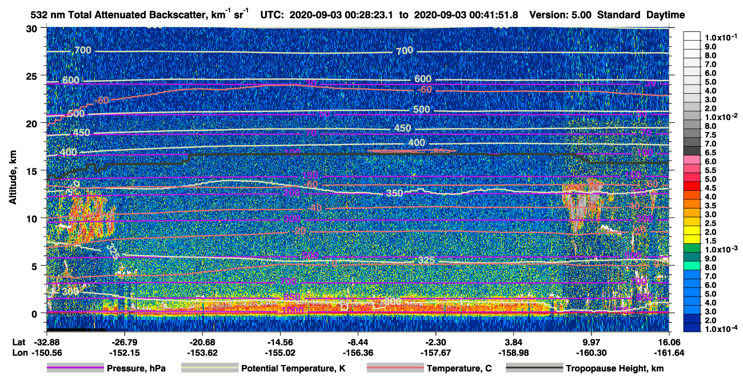Click latitude value '3.84'
The image size is (743, 381).
click(513, 343)
